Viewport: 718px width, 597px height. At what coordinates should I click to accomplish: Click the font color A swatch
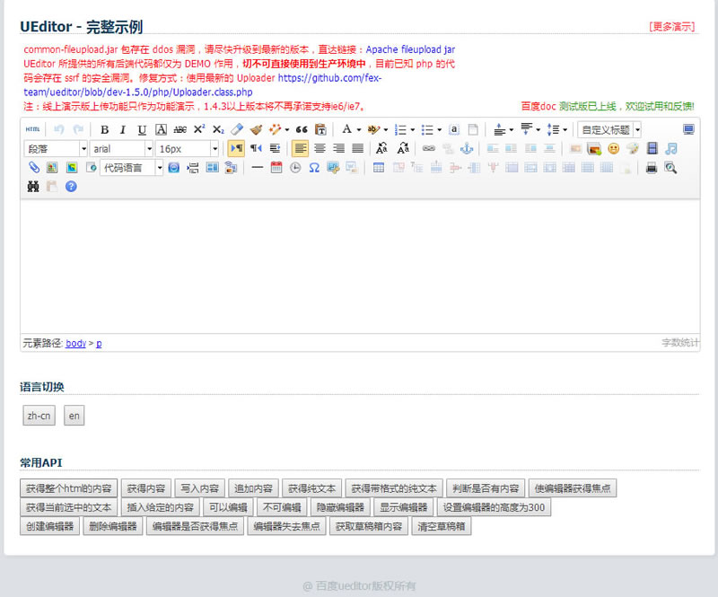coord(347,129)
